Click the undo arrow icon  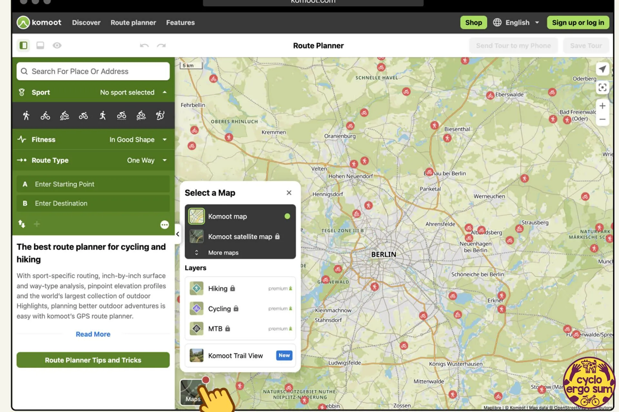click(x=144, y=46)
